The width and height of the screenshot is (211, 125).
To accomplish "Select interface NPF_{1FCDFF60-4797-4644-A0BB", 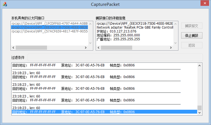I will pos(50,24).
